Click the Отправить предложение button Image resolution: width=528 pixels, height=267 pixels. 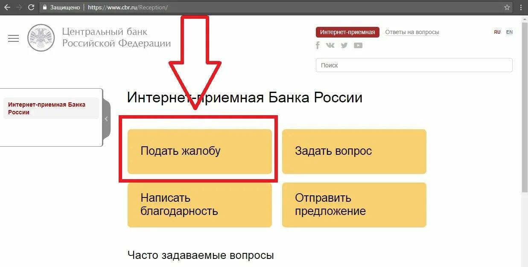[x=354, y=205]
